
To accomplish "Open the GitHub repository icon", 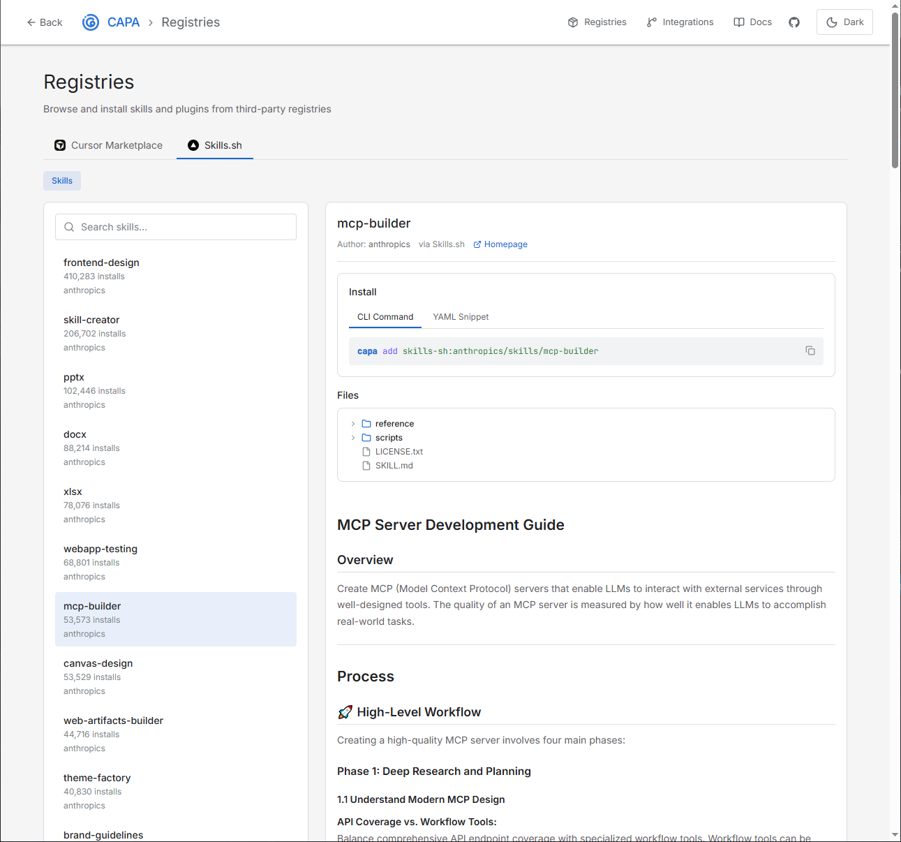I will coord(794,22).
